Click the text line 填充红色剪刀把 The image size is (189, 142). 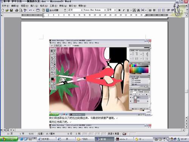click(59, 122)
